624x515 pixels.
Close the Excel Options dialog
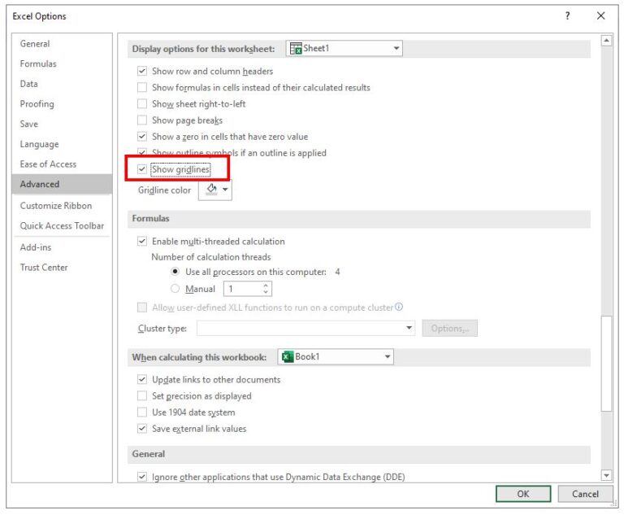pyautogui.click(x=601, y=16)
